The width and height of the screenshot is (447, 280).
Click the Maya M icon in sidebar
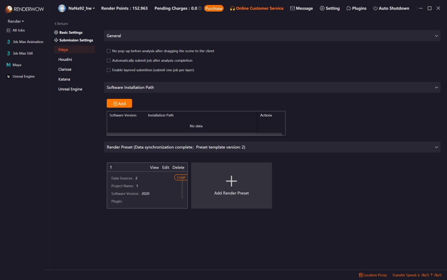click(x=9, y=65)
